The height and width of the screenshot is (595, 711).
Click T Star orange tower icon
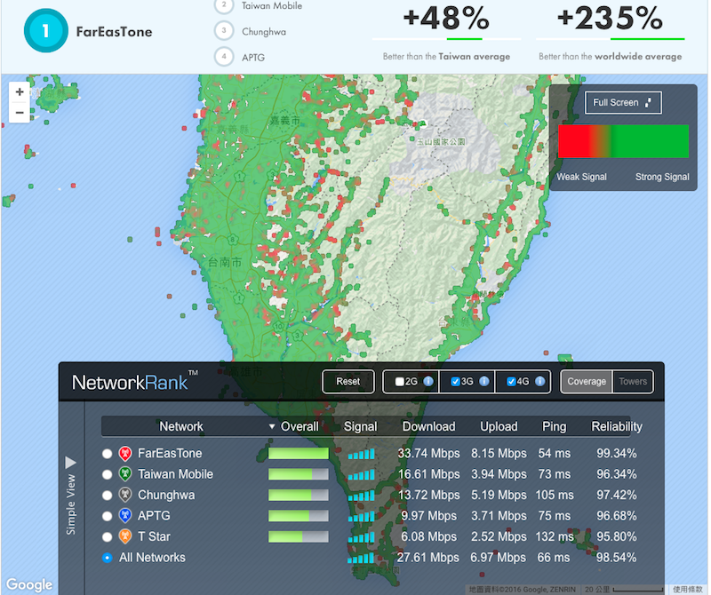coord(125,537)
